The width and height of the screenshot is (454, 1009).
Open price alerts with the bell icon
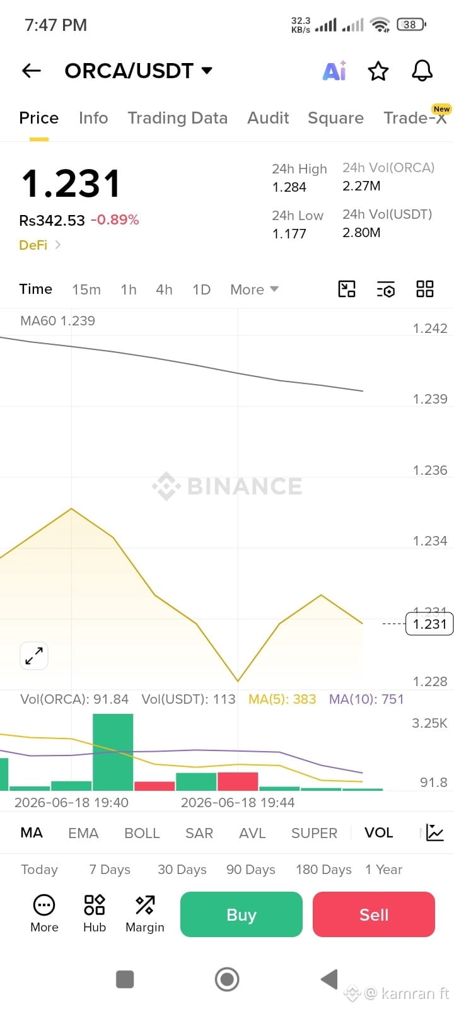point(422,71)
